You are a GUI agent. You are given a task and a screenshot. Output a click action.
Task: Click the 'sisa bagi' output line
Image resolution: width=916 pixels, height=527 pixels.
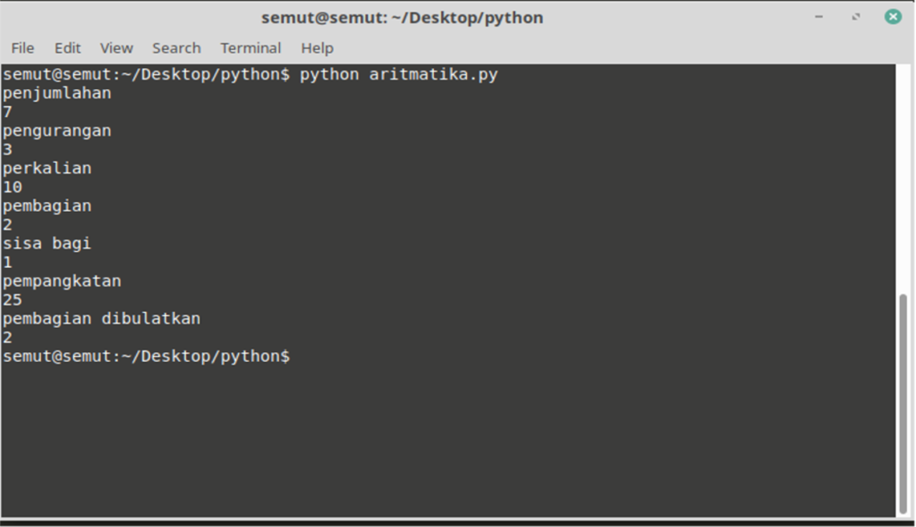47,243
